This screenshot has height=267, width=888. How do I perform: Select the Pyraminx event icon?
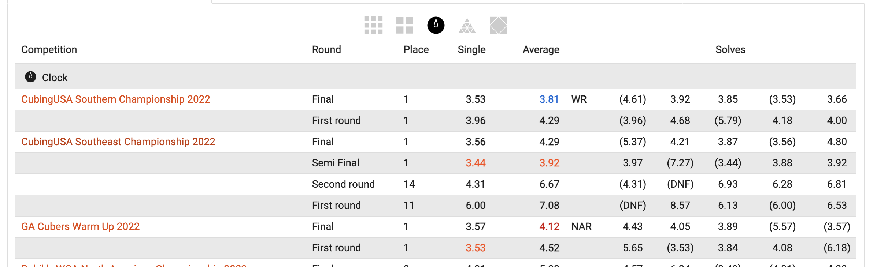pyautogui.click(x=467, y=26)
